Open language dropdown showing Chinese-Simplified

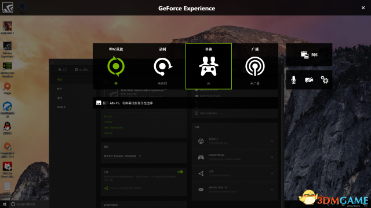122,156
